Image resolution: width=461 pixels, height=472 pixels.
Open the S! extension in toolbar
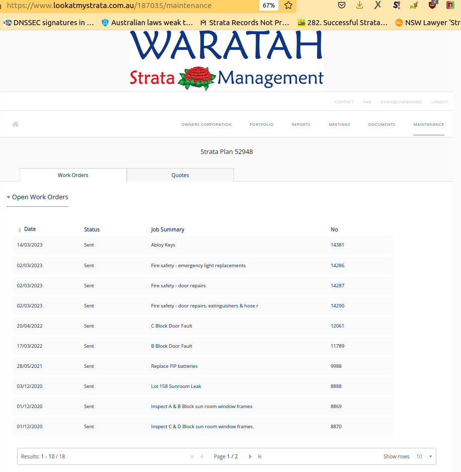coord(396,5)
